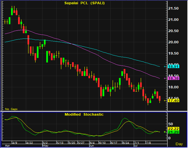This screenshot has height=148, width=188.
Task: Click the 6/10 date marker
Action: point(102,143)
